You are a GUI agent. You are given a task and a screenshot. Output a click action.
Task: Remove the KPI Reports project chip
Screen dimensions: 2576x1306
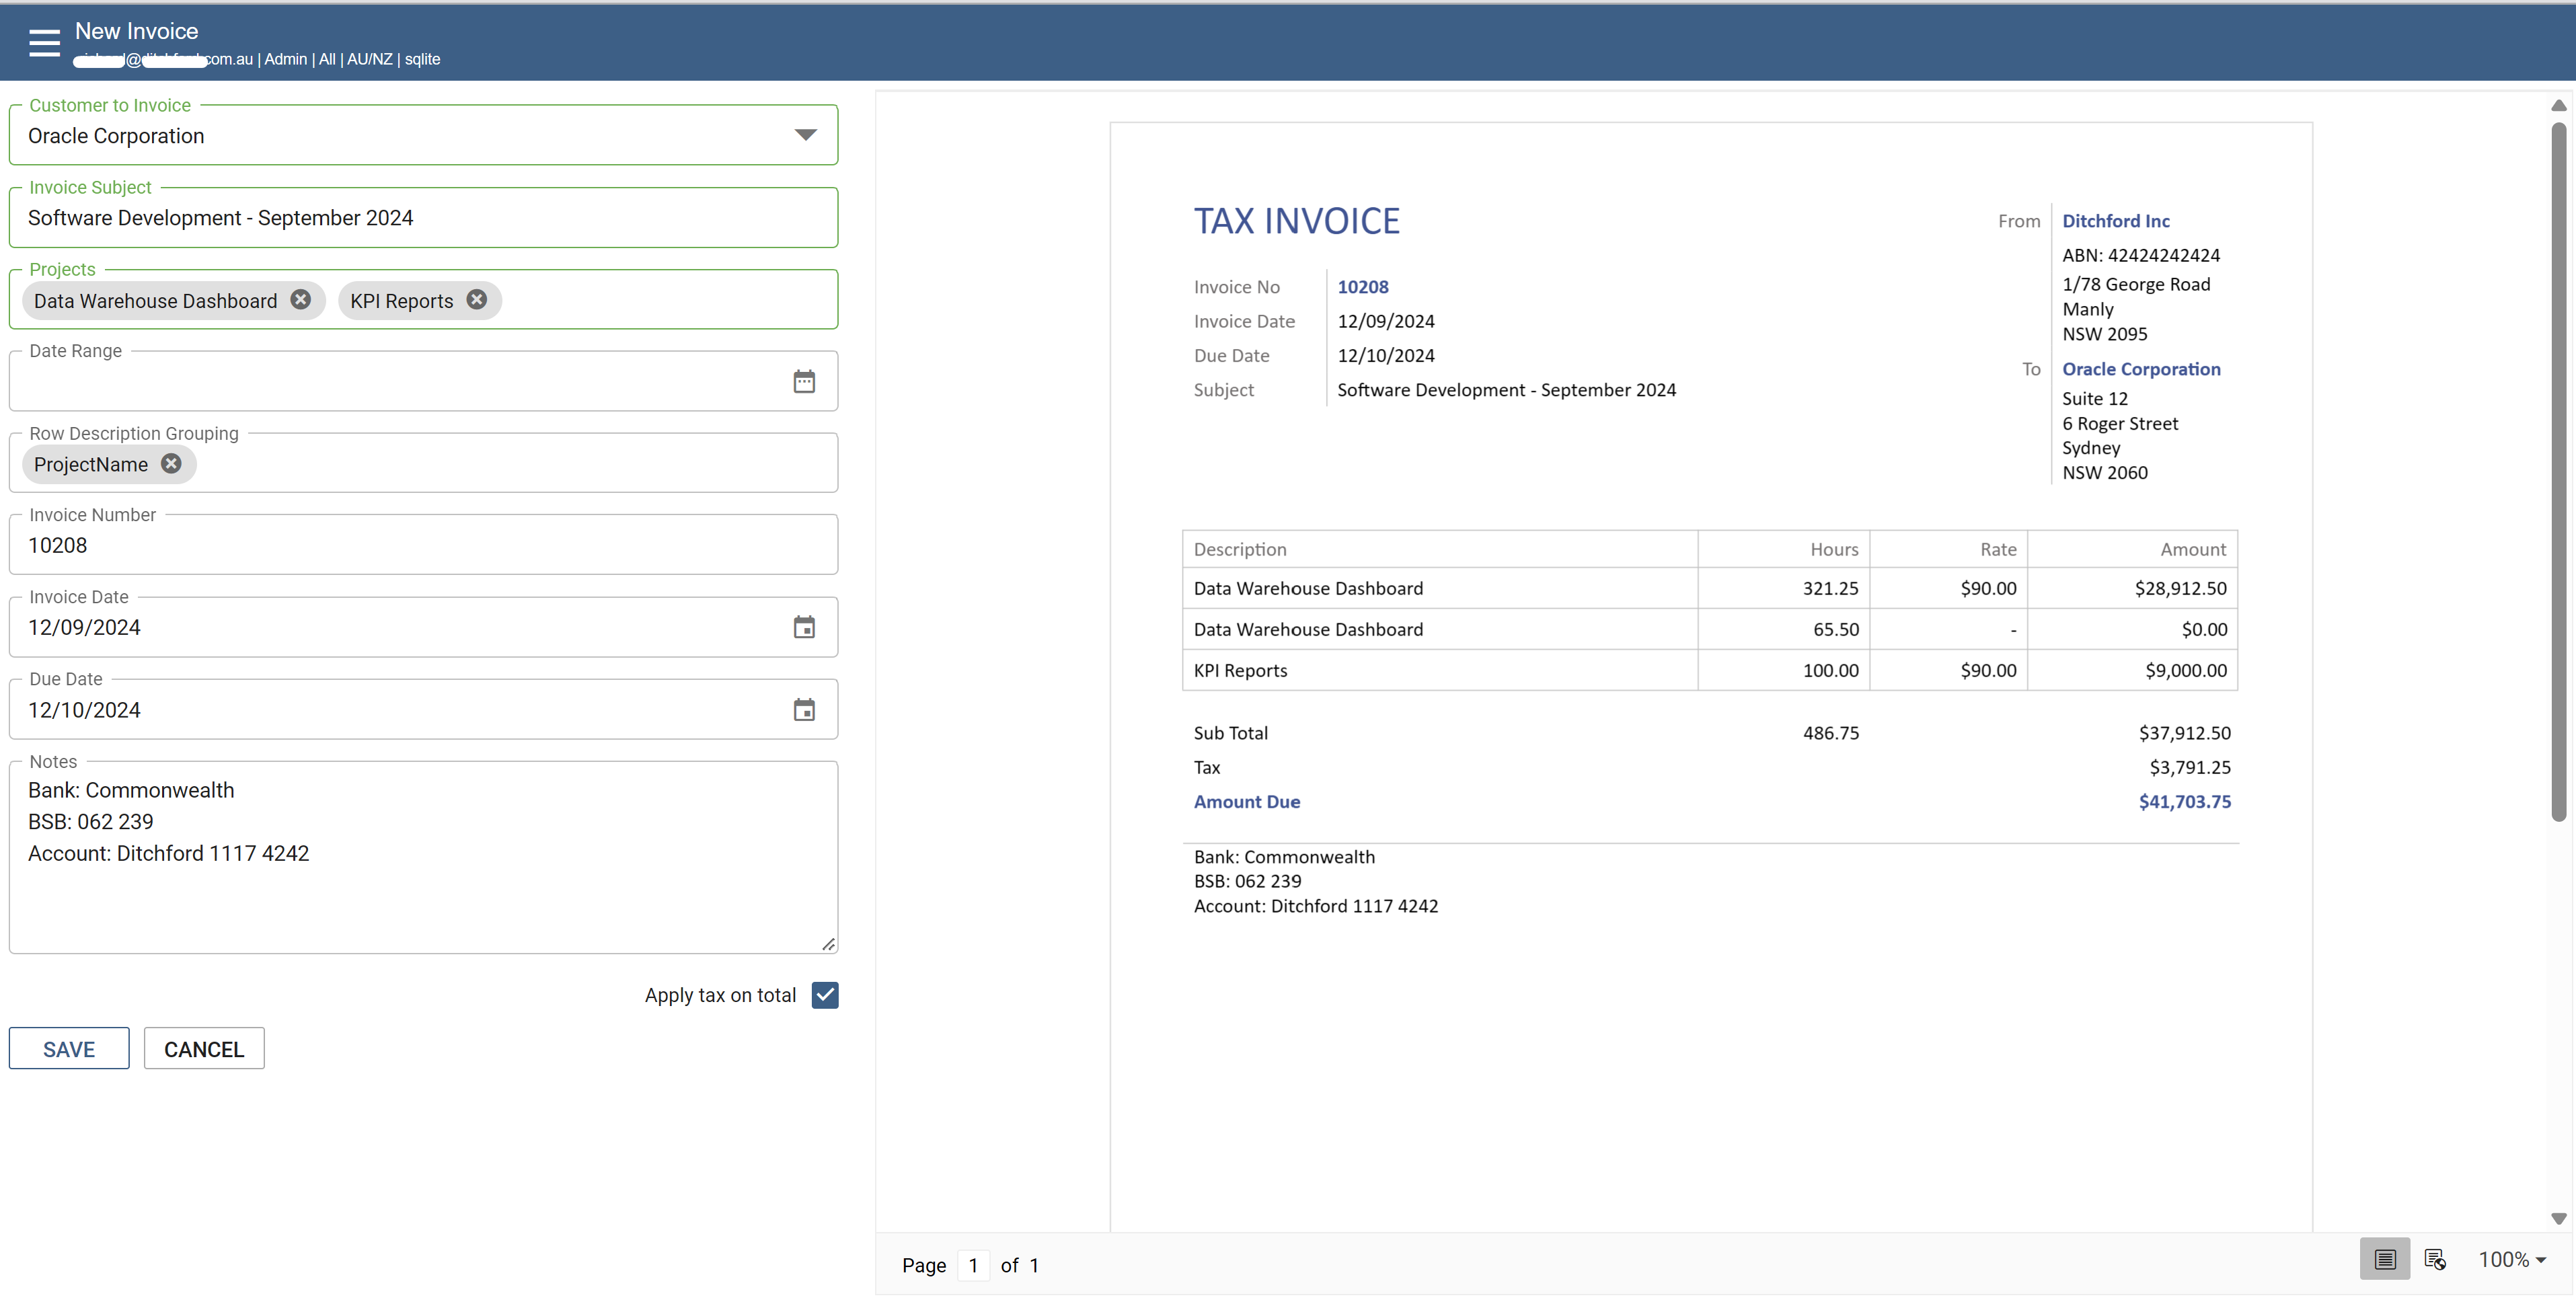coord(477,299)
